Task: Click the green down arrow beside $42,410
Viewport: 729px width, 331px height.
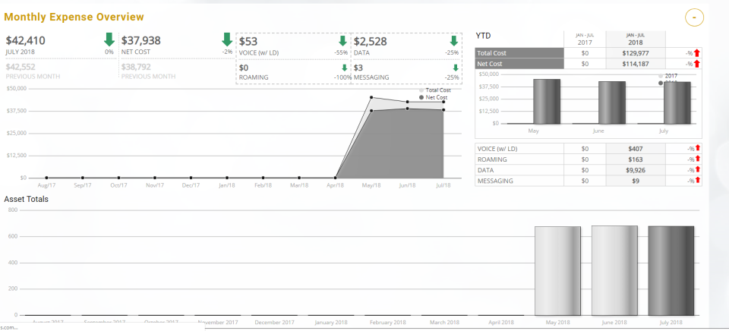Action: pyautogui.click(x=109, y=39)
